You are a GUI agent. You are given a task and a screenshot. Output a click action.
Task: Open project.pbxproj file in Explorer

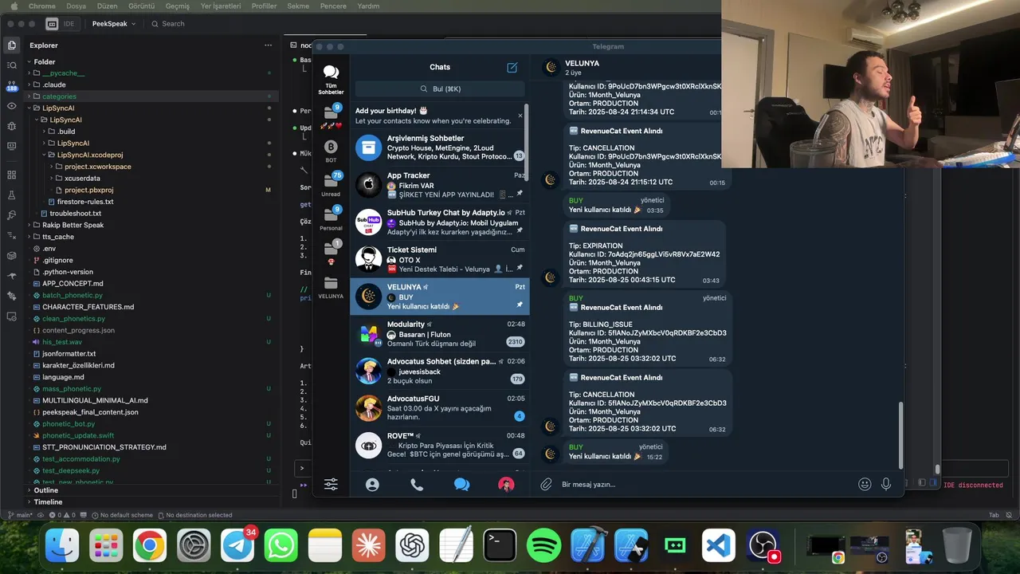point(89,190)
